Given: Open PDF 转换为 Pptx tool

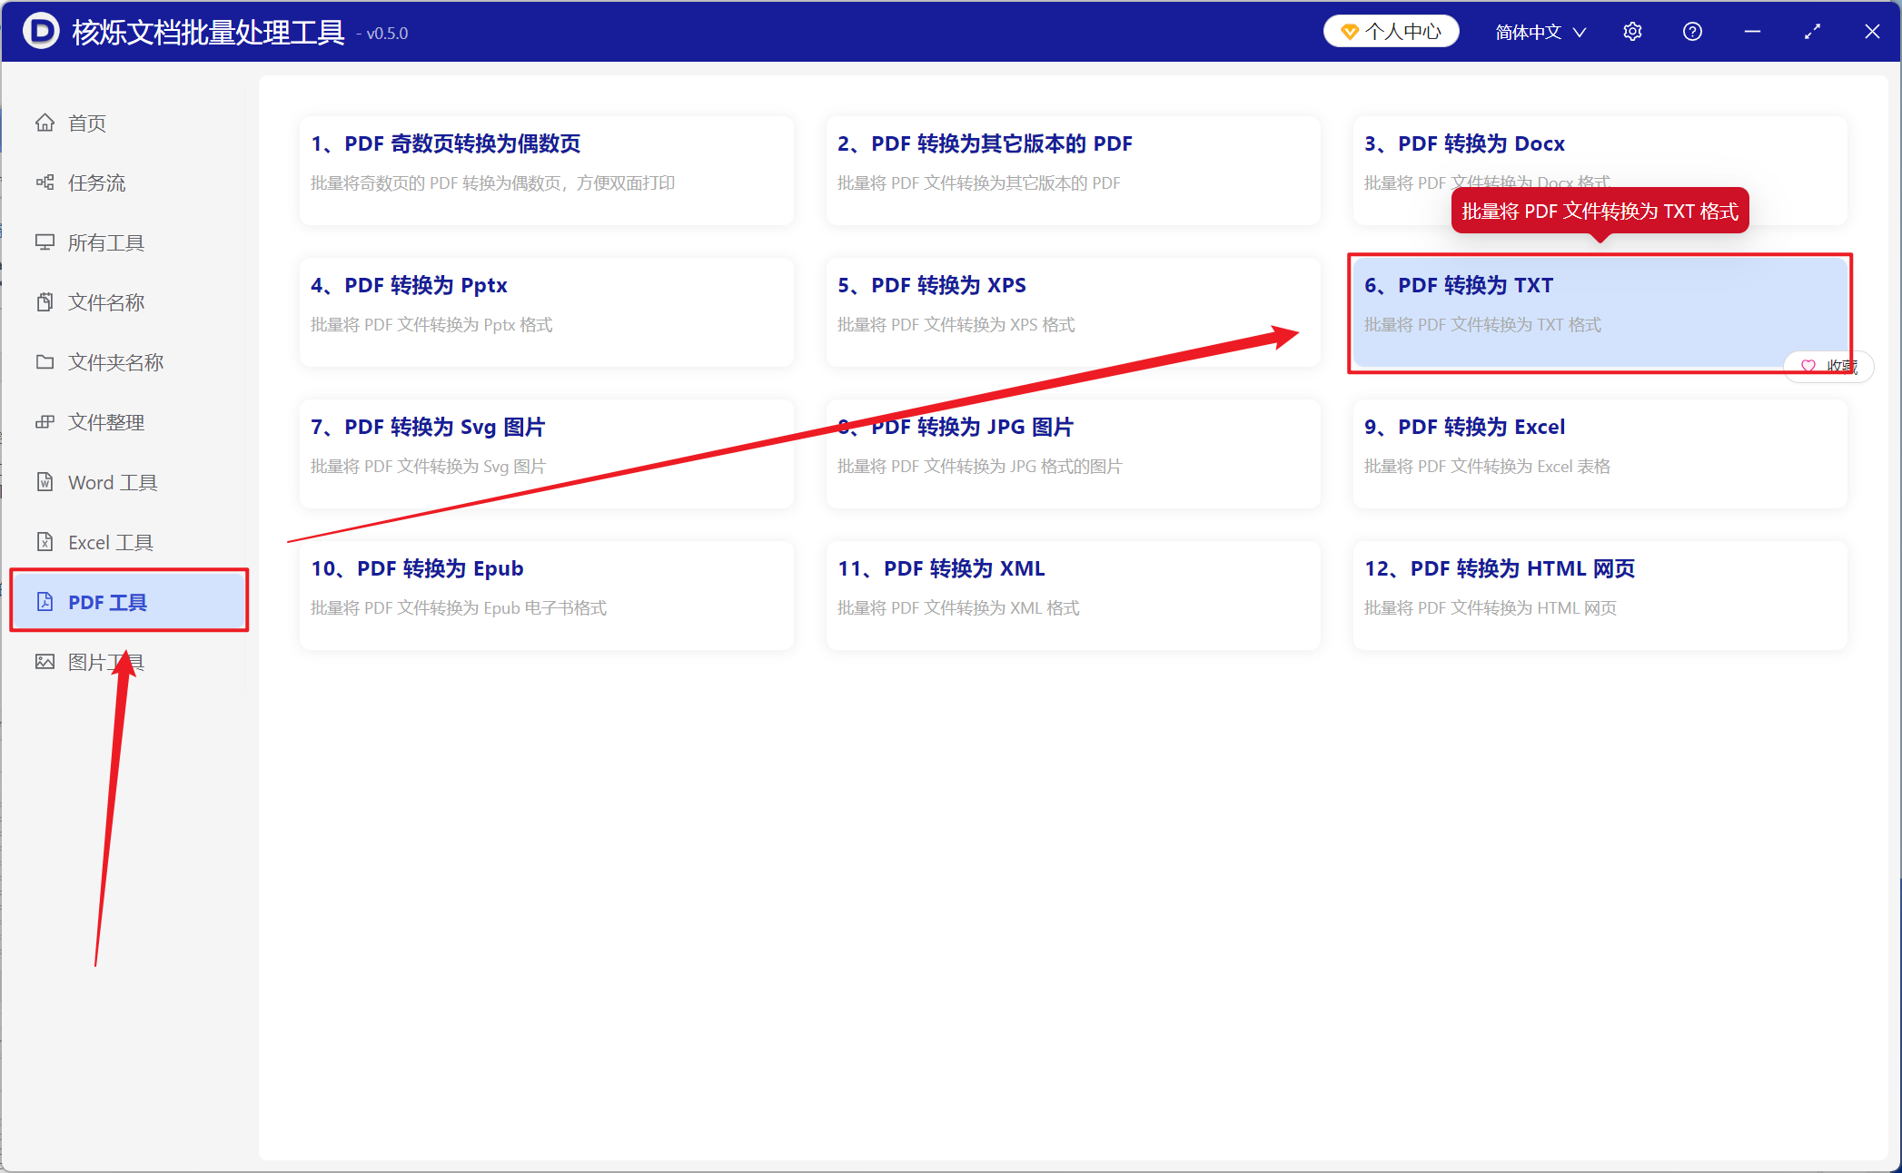Looking at the screenshot, I should pyautogui.click(x=546, y=312).
